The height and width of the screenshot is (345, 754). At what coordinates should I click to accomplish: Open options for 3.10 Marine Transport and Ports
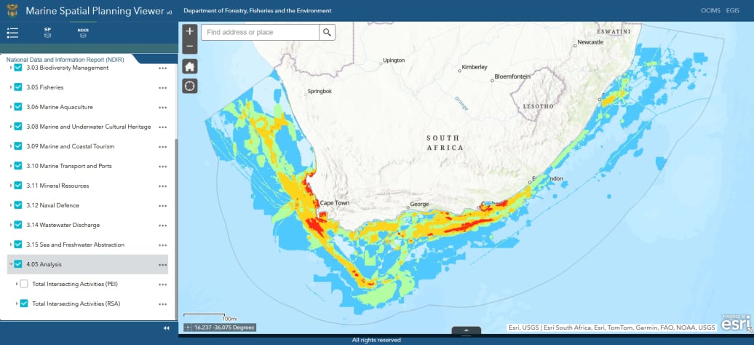tap(162, 167)
